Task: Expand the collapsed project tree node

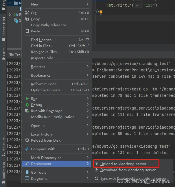Action: point(10,14)
